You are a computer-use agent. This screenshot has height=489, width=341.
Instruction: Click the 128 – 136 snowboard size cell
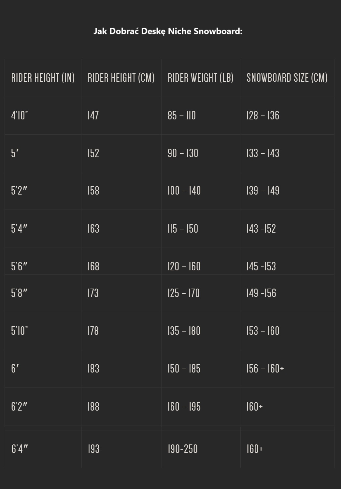click(263, 115)
